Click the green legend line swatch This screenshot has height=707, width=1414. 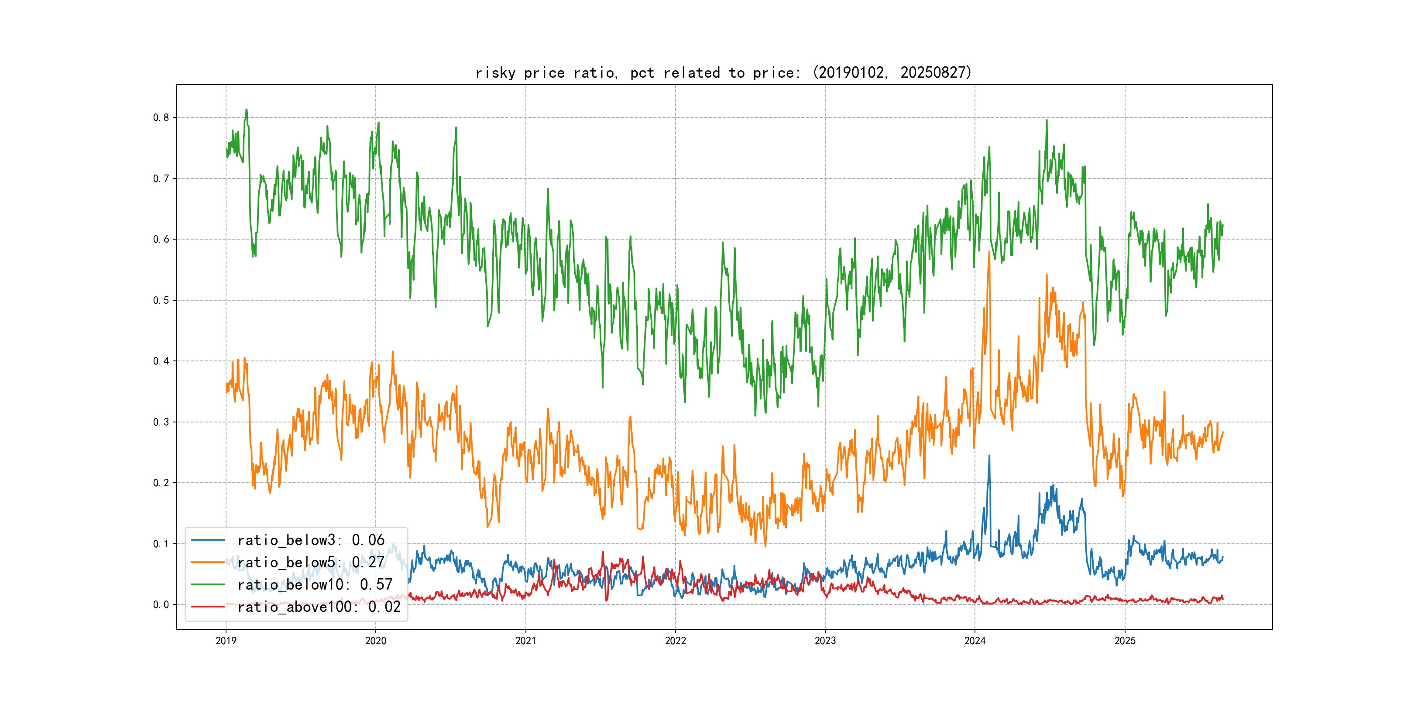(207, 585)
